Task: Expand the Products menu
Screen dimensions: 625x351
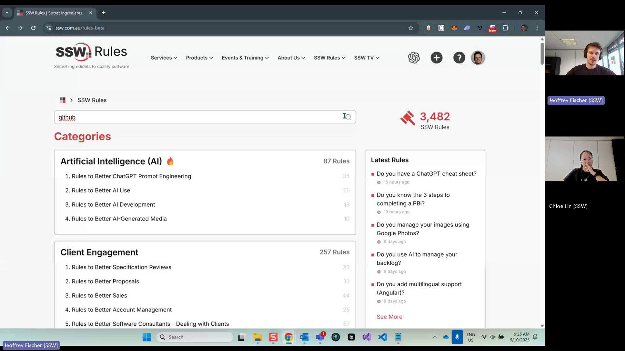Action: click(199, 58)
